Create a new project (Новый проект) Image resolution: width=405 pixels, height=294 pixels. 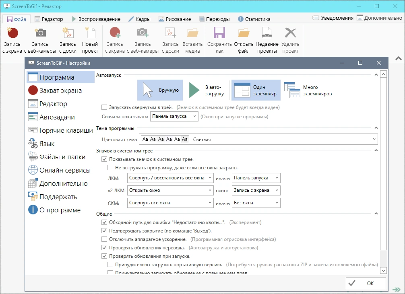click(x=90, y=40)
